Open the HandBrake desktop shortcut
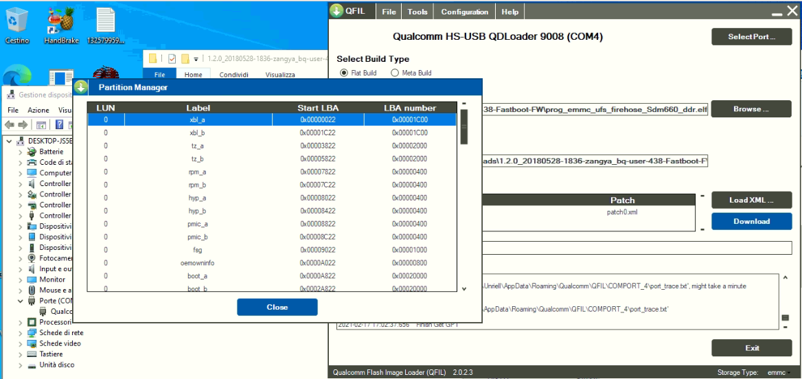 (61, 27)
